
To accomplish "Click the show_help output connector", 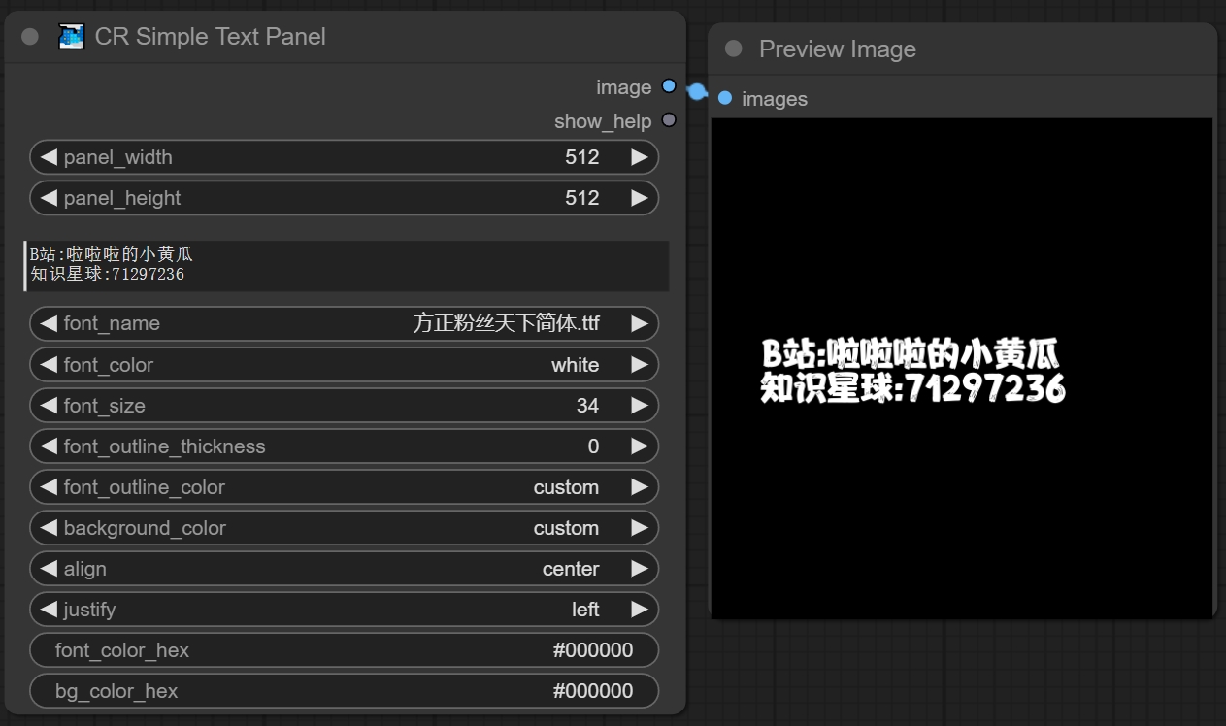I will 669,120.
